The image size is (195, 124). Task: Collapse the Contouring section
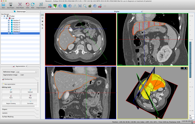pyautogui.click(x=20, y=79)
